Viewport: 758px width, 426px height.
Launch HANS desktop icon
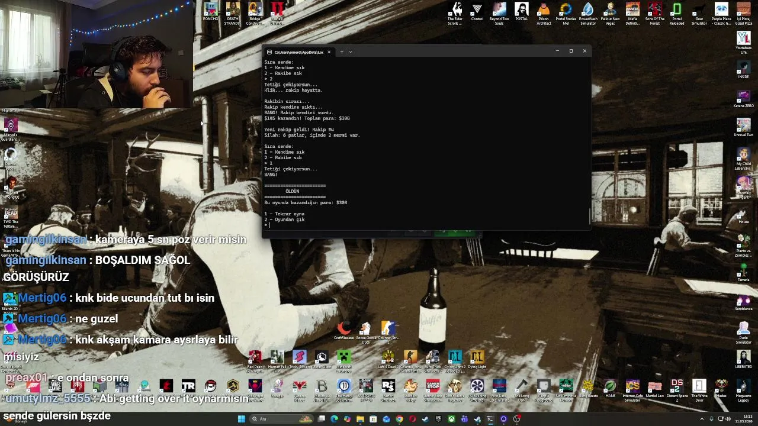point(610,389)
